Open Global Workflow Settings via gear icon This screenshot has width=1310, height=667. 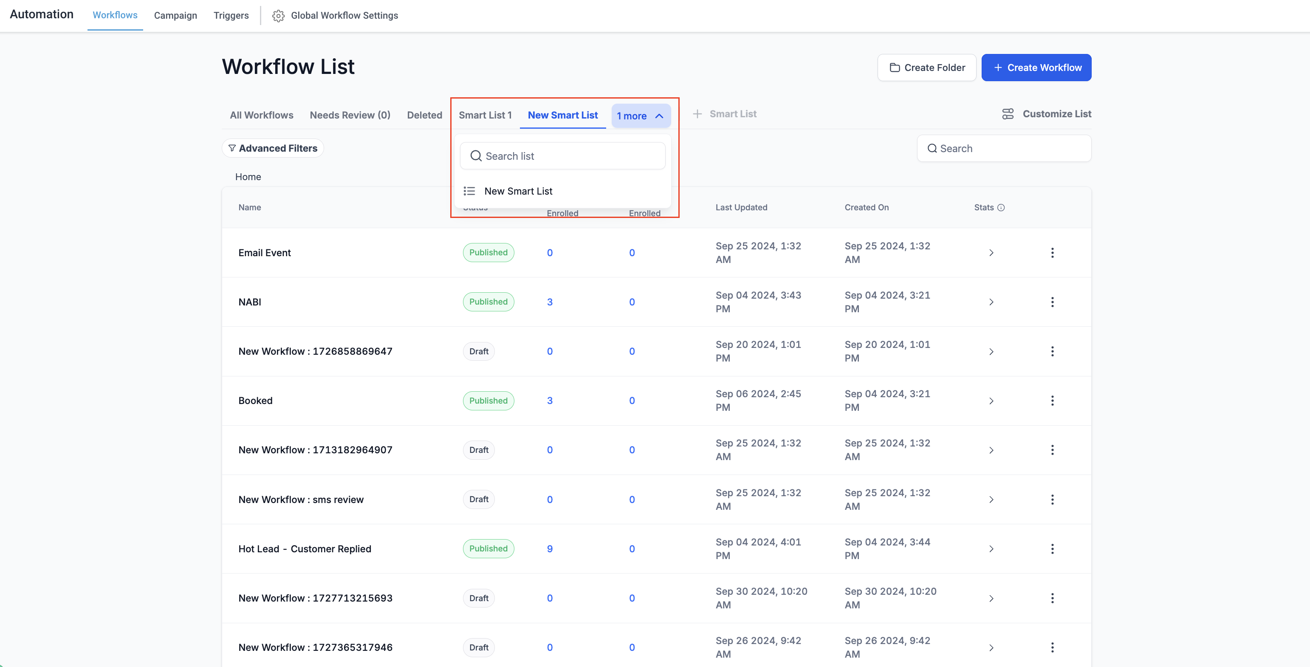coord(278,15)
